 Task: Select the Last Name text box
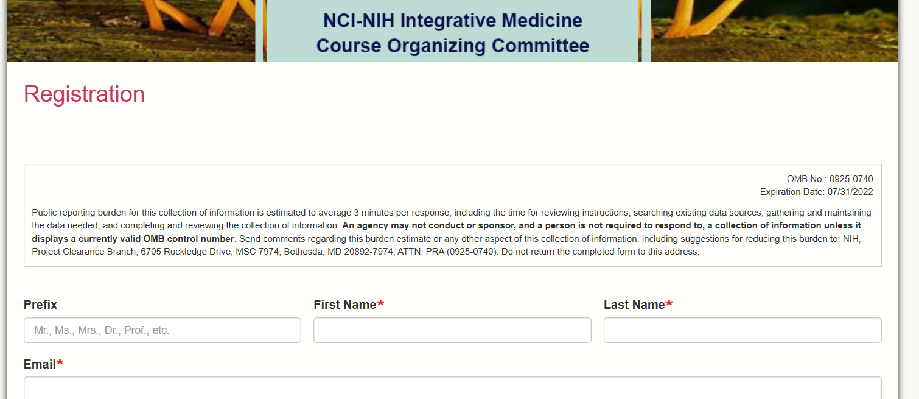point(742,330)
